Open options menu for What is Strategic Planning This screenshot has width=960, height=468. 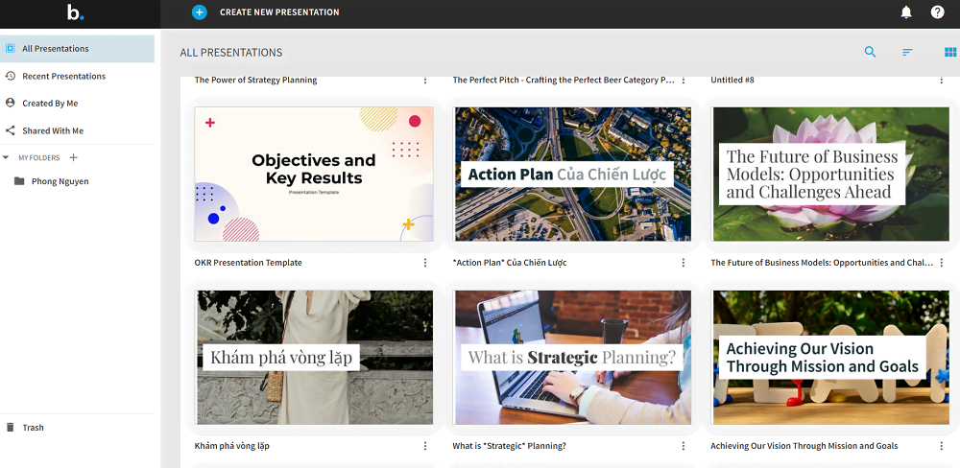coord(684,446)
